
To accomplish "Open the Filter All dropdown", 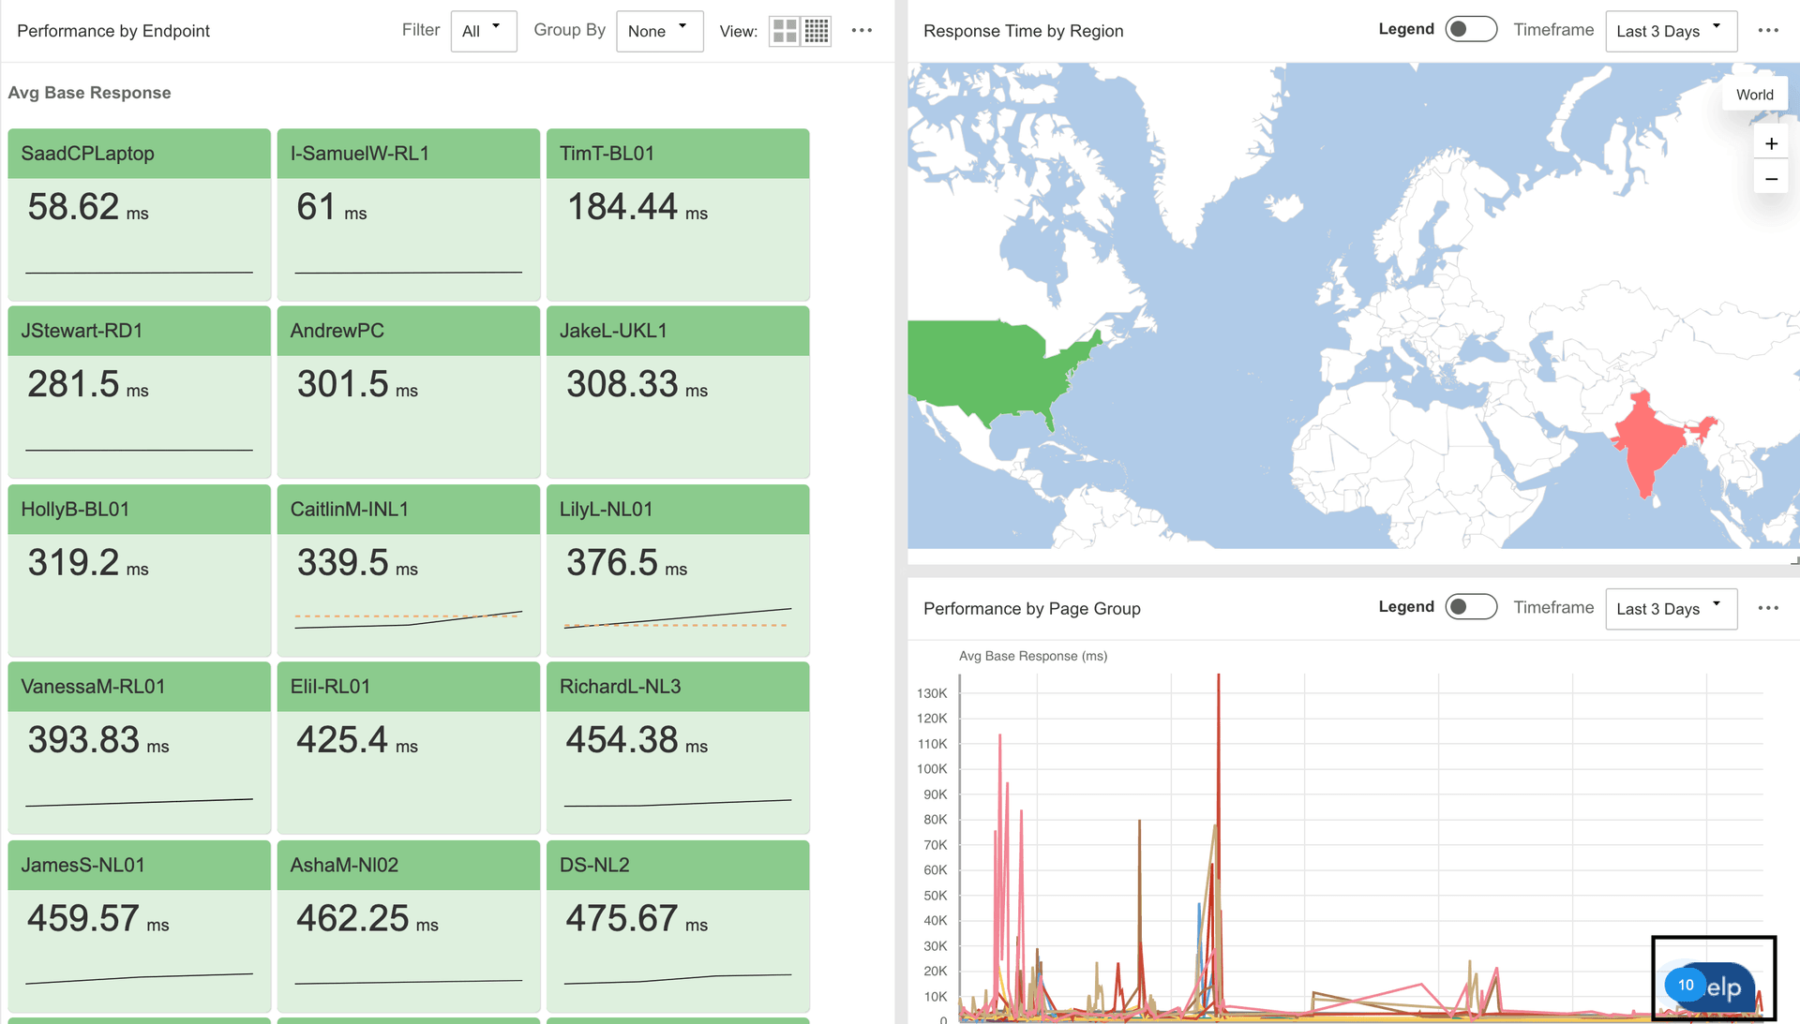I will 483,31.
